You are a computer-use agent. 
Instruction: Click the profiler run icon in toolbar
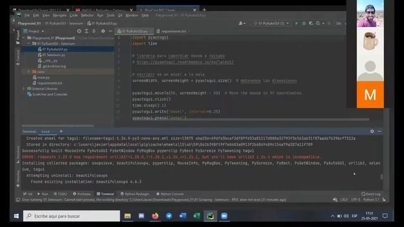318,23
